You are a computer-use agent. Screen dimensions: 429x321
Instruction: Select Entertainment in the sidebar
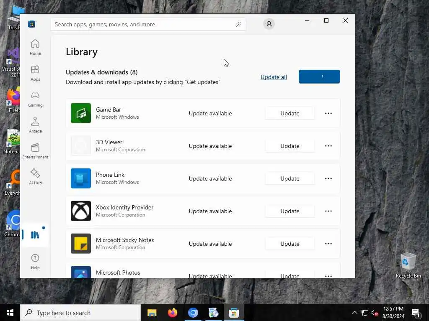point(35,151)
